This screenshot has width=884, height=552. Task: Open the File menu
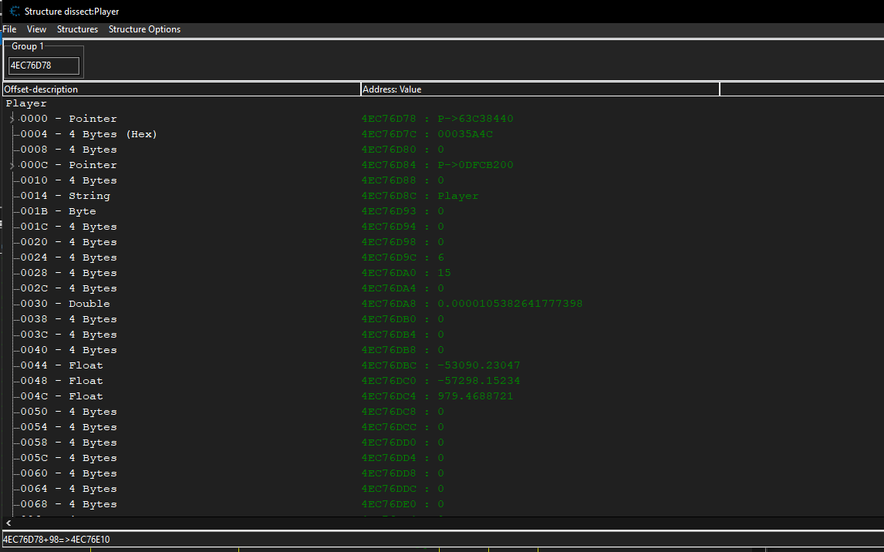coord(9,29)
